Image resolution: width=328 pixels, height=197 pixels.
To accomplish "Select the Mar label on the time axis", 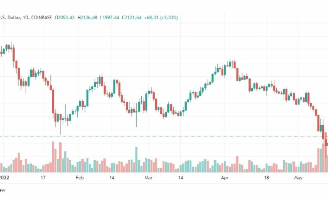I will click(148, 178).
